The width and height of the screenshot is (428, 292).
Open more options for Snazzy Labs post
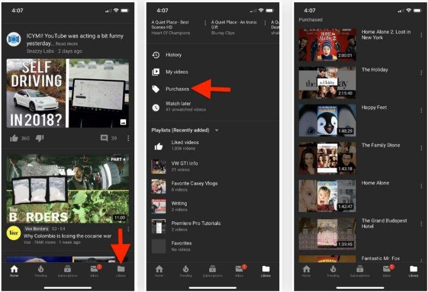pos(128,139)
